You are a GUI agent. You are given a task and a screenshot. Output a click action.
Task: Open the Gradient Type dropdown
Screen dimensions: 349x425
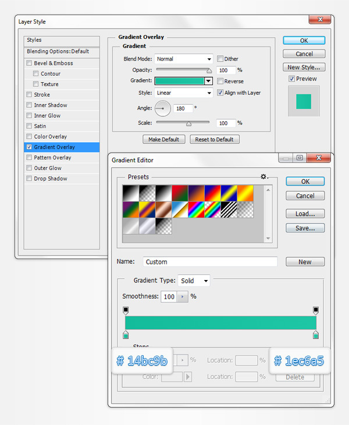pos(194,281)
